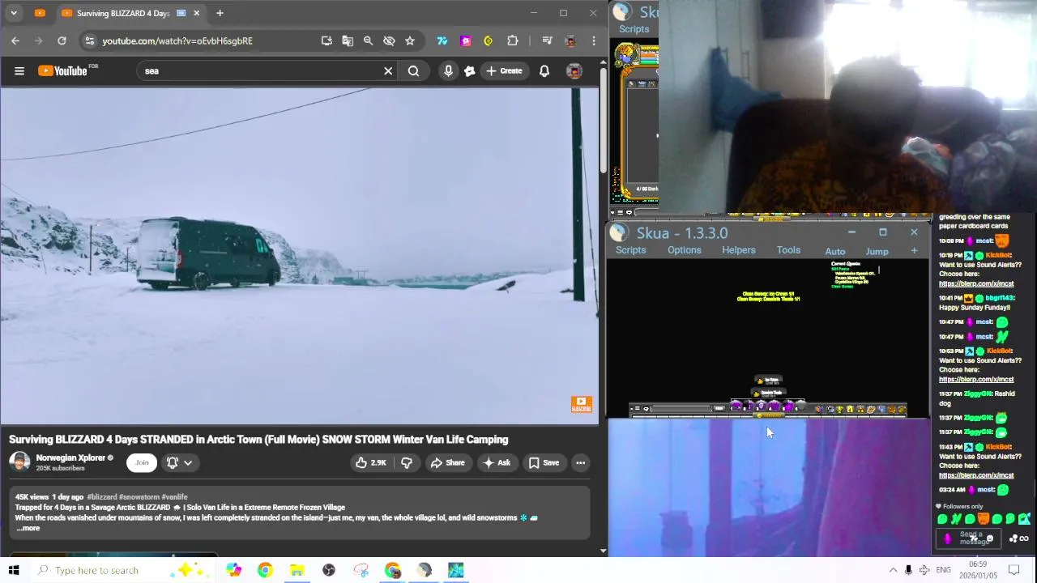Open the Norwegian Xplorer channel name
1037x583 pixels.
[70, 457]
